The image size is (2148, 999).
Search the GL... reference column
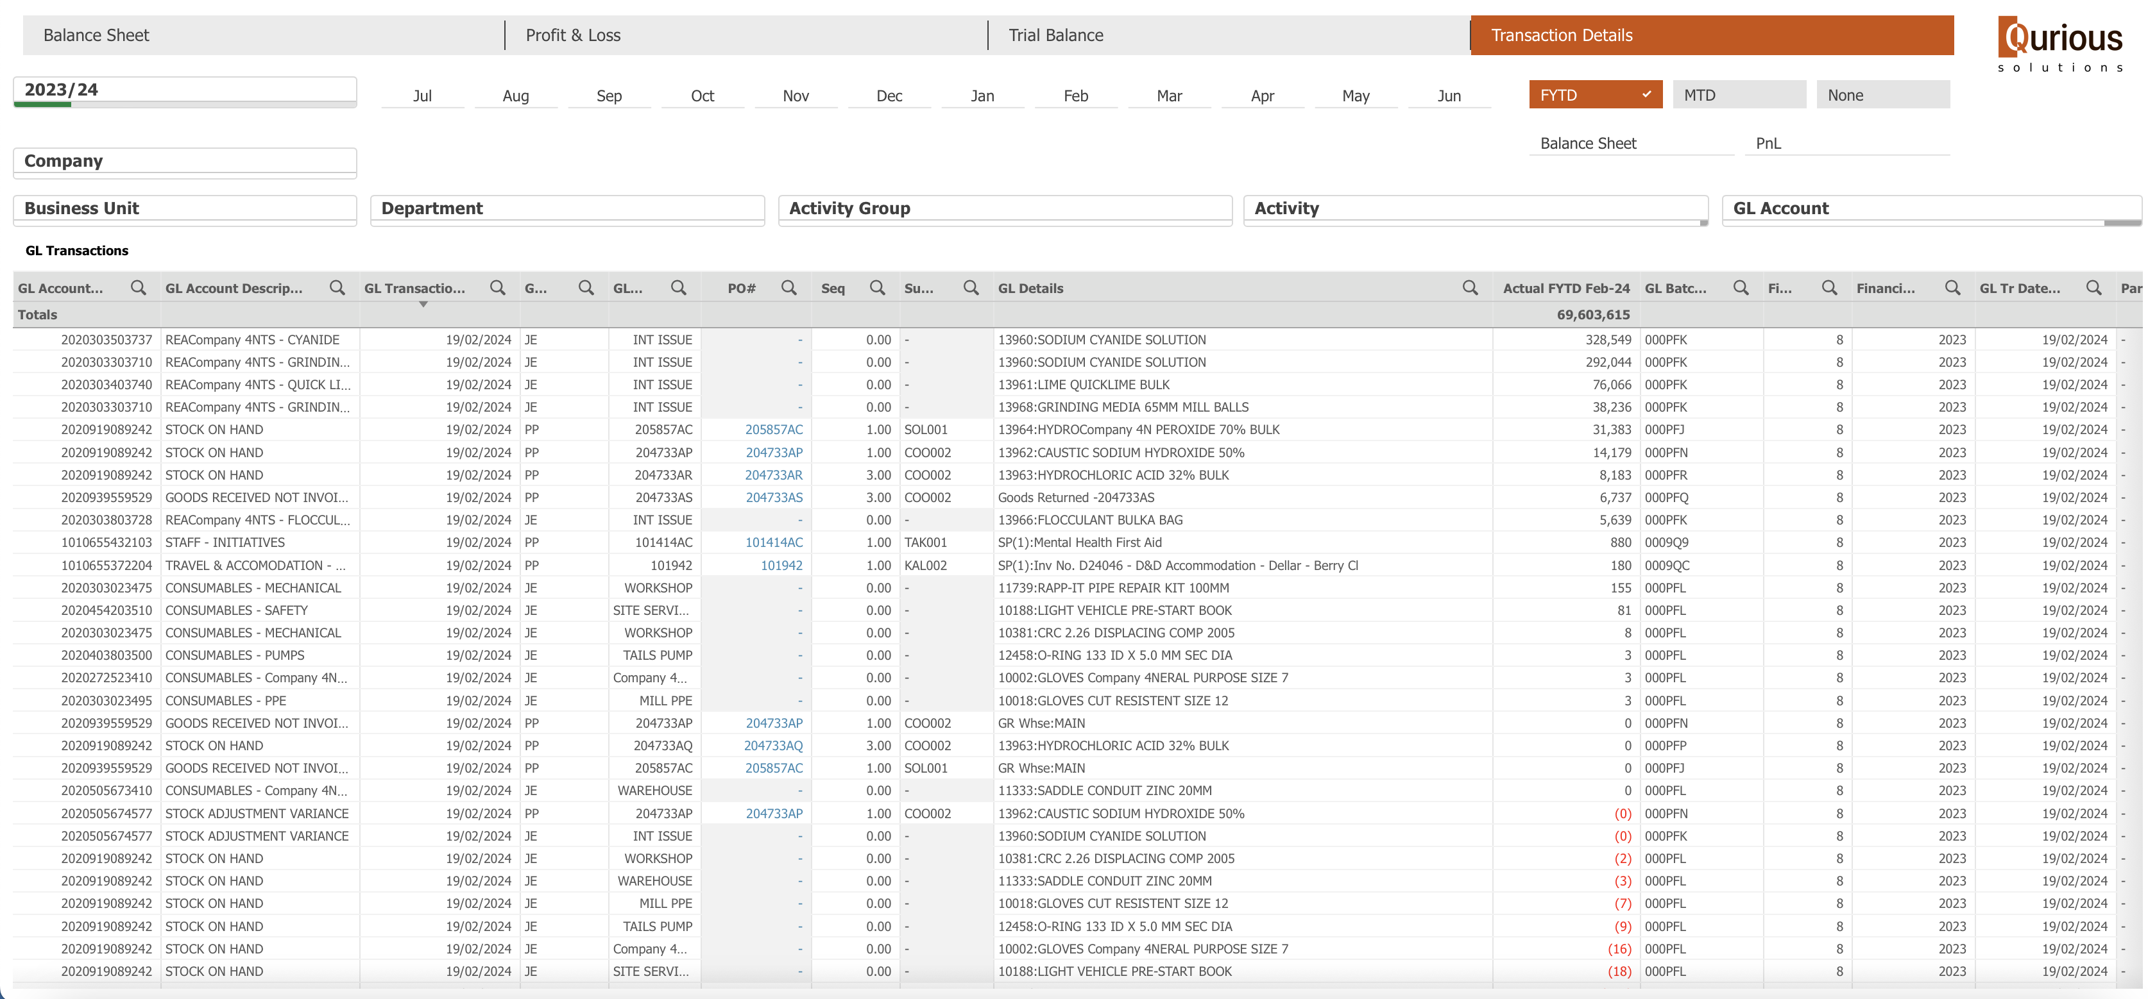679,287
